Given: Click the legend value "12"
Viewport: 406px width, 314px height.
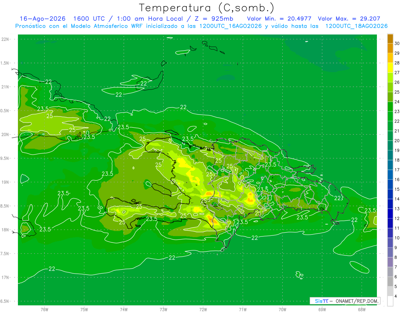Looking at the screenshot, I should (397, 218).
